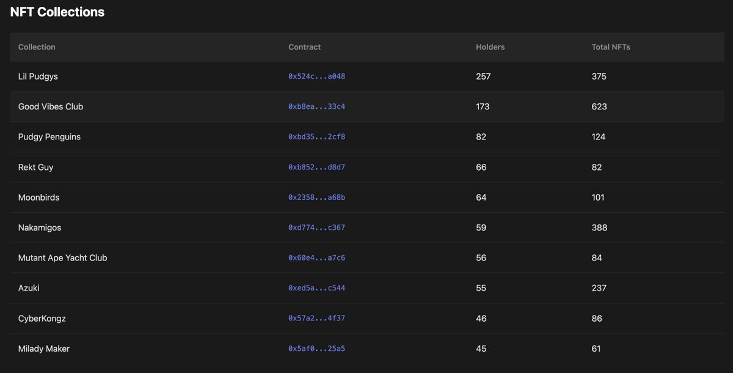Click Lil Pudgys holders value 257

pyautogui.click(x=483, y=76)
